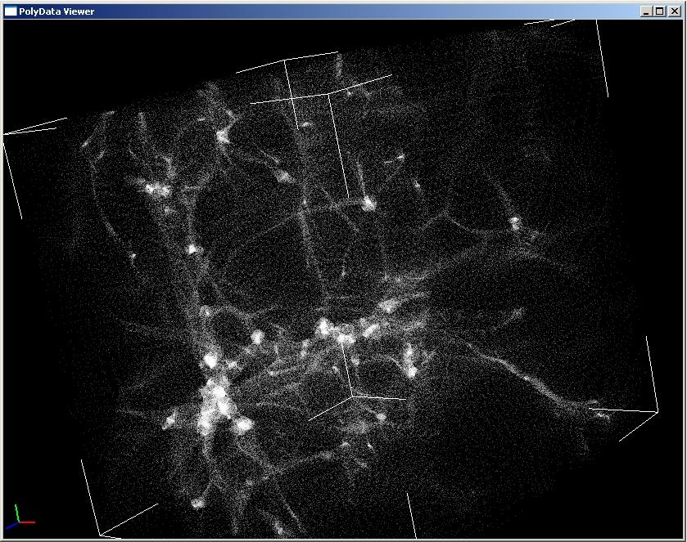This screenshot has height=542, width=687.
Task: Pick the bright cluster in the upper-left filament
Action: click(x=156, y=190)
